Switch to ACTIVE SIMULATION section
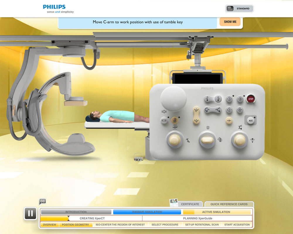 click(217, 212)
